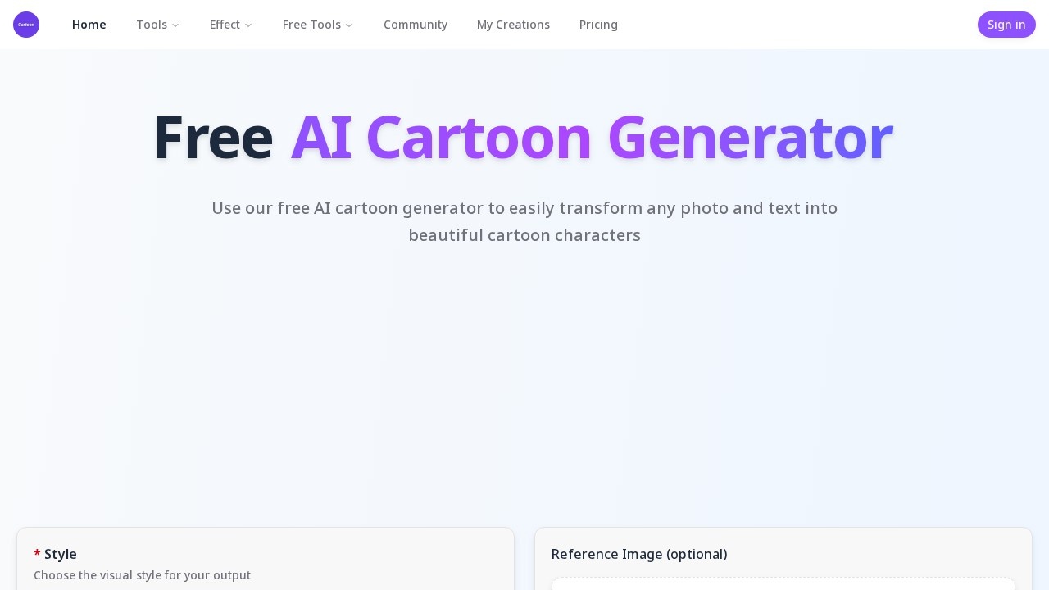Click the gradient AI Cartoon Generator title
The width and height of the screenshot is (1049, 590).
[591, 138]
